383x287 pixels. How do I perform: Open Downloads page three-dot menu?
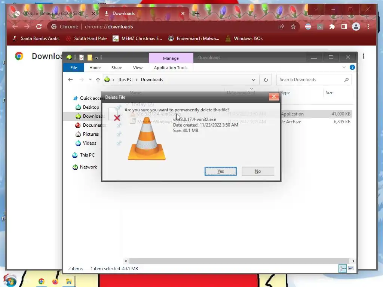[x=364, y=56]
